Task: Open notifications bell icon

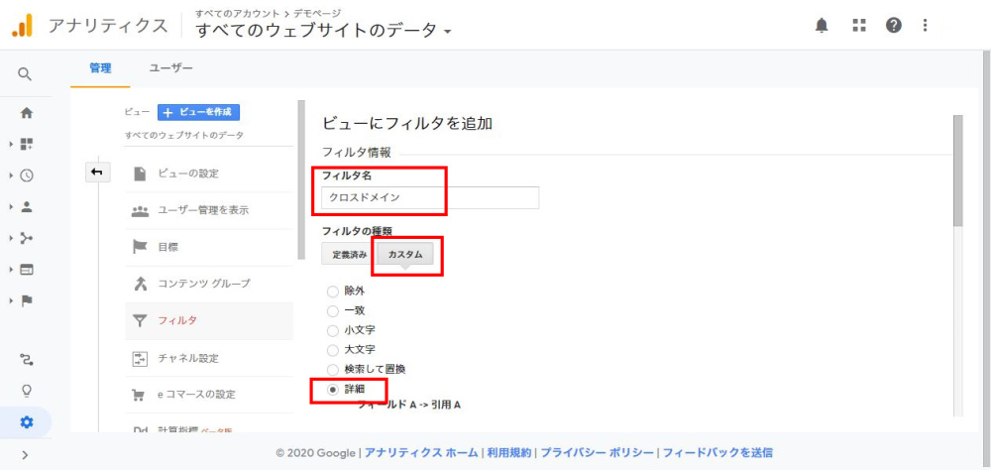Action: coord(822,26)
